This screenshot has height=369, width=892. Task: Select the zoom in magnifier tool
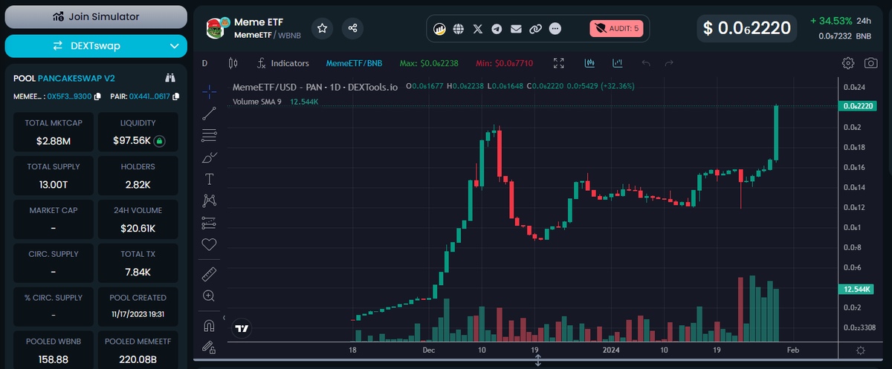coord(210,295)
